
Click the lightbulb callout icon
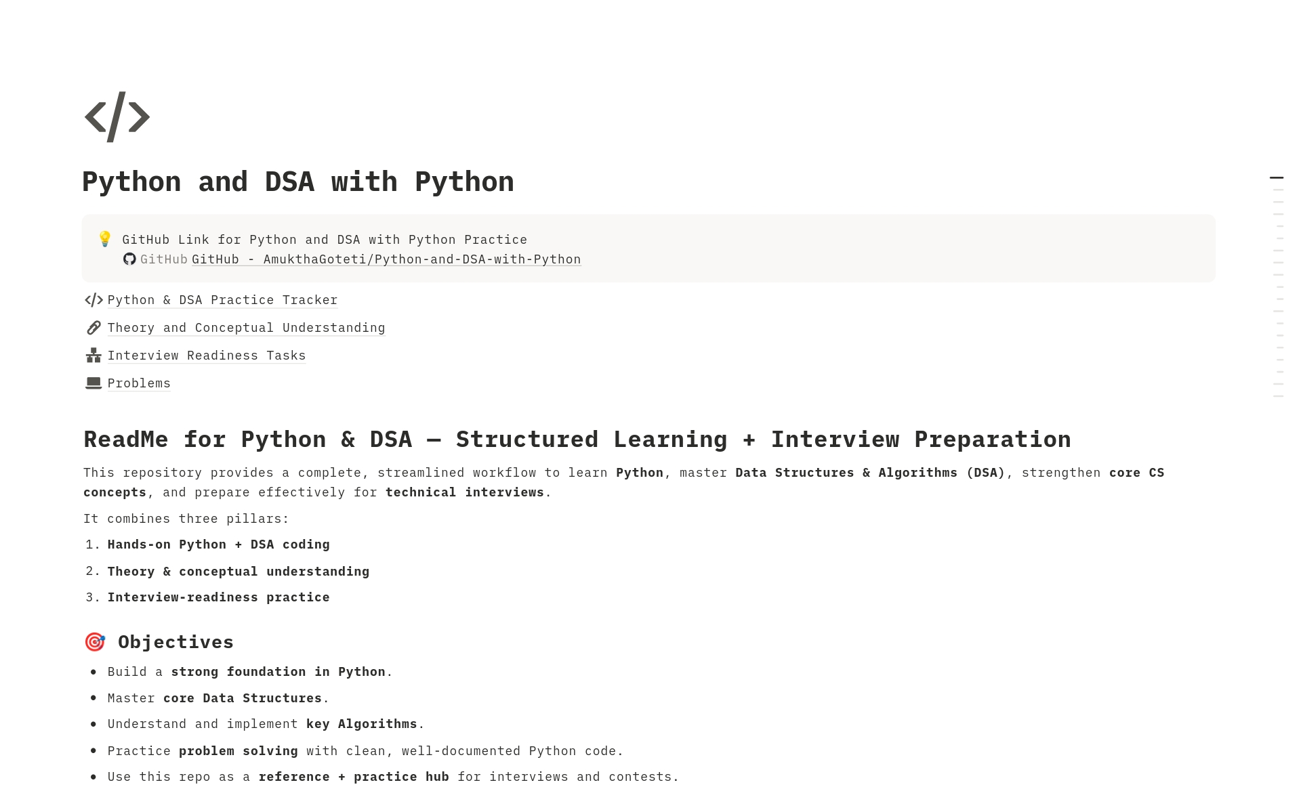tap(104, 239)
